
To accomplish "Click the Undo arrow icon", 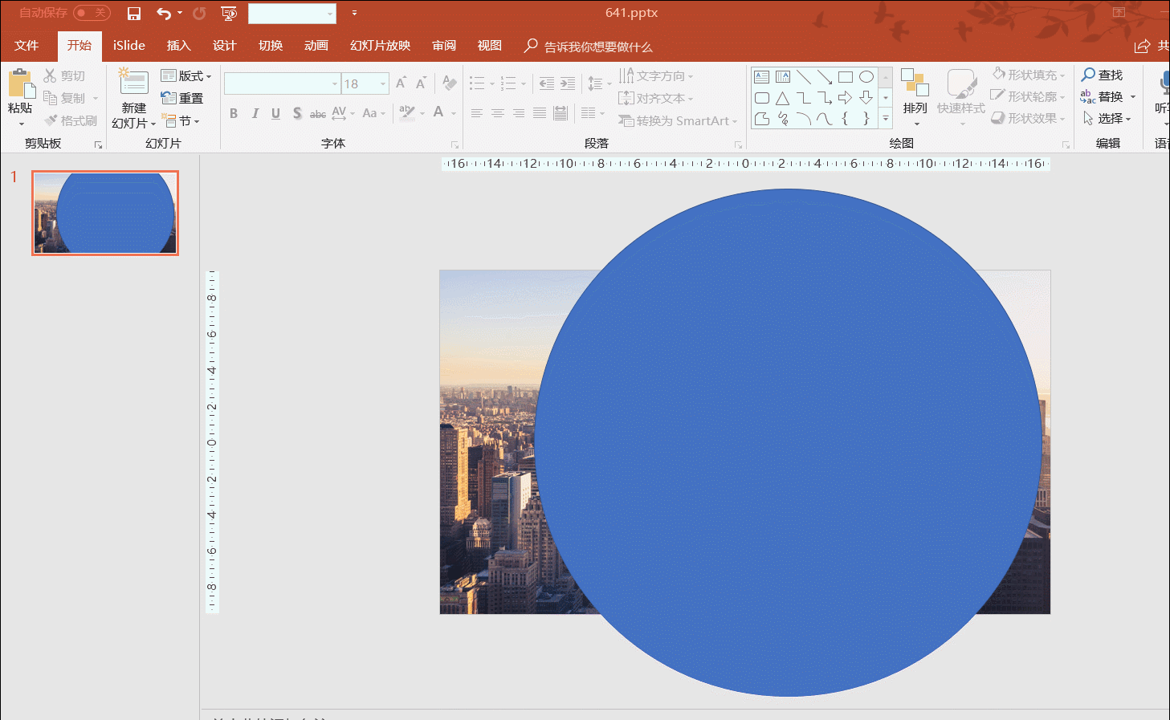I will (164, 14).
